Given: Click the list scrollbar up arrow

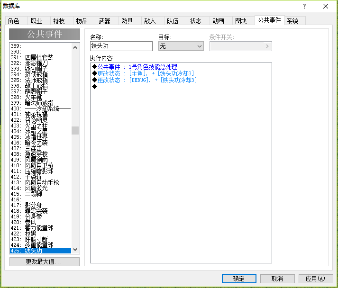Looking at the screenshot, I should [x=75, y=47].
